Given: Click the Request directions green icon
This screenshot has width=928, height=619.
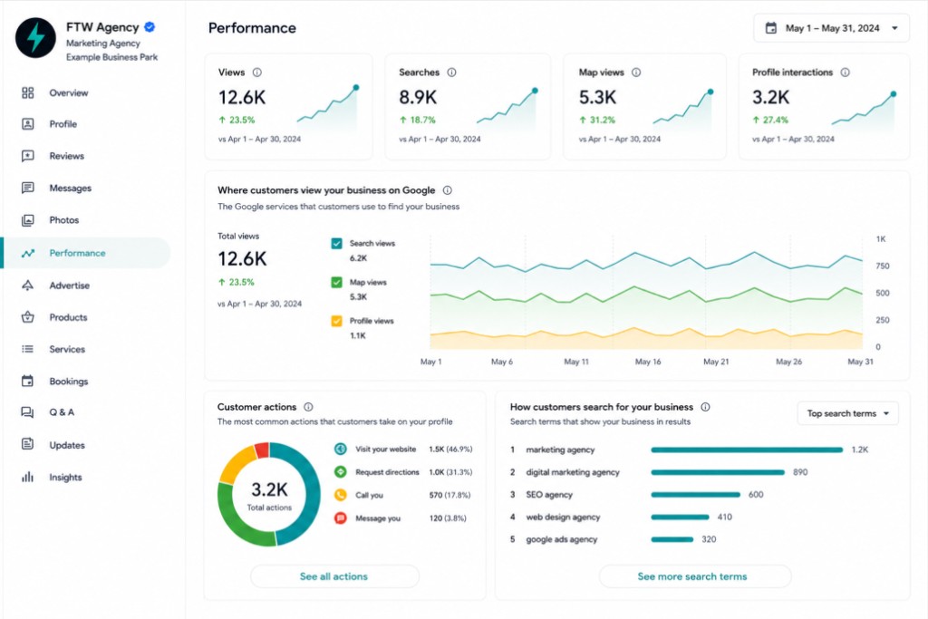Looking at the screenshot, I should [x=341, y=471].
